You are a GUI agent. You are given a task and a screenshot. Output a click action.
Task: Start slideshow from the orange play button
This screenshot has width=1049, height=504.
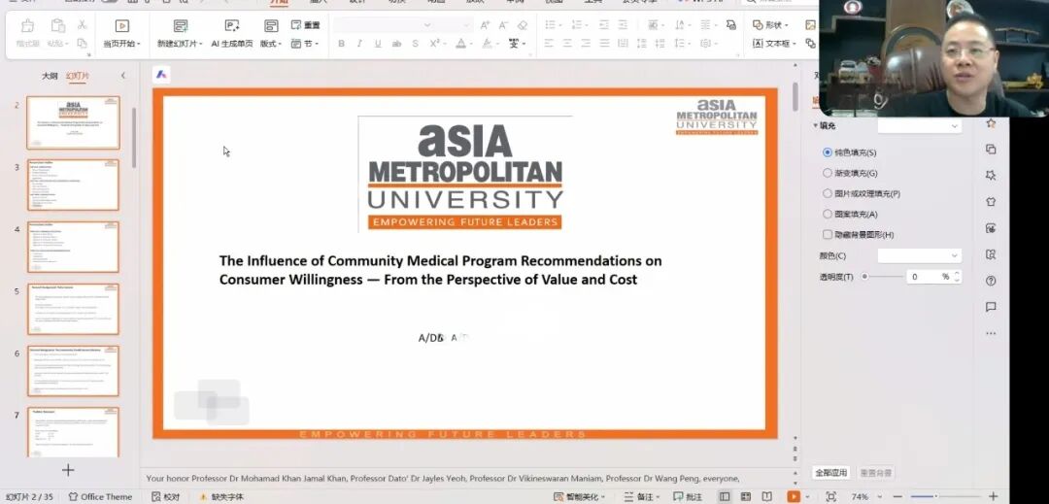click(794, 496)
